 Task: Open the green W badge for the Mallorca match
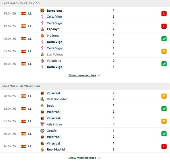coord(164,39)
